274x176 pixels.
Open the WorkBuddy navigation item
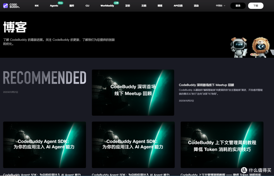[x=107, y=6]
